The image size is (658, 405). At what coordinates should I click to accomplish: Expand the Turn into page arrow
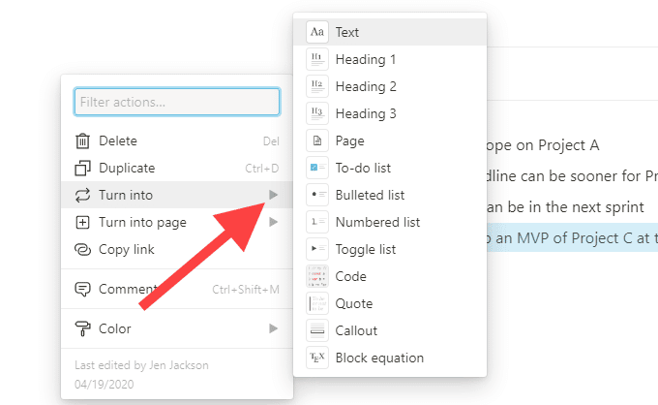click(274, 222)
